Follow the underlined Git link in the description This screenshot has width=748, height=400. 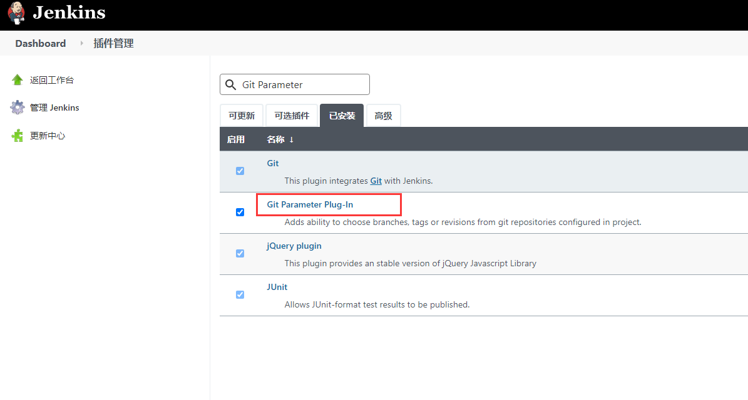point(376,181)
